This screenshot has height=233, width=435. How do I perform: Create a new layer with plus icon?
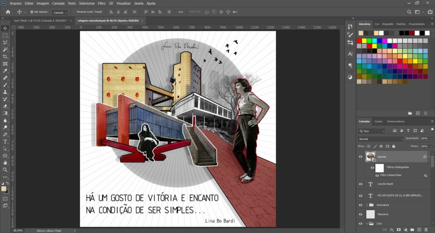coord(419,230)
